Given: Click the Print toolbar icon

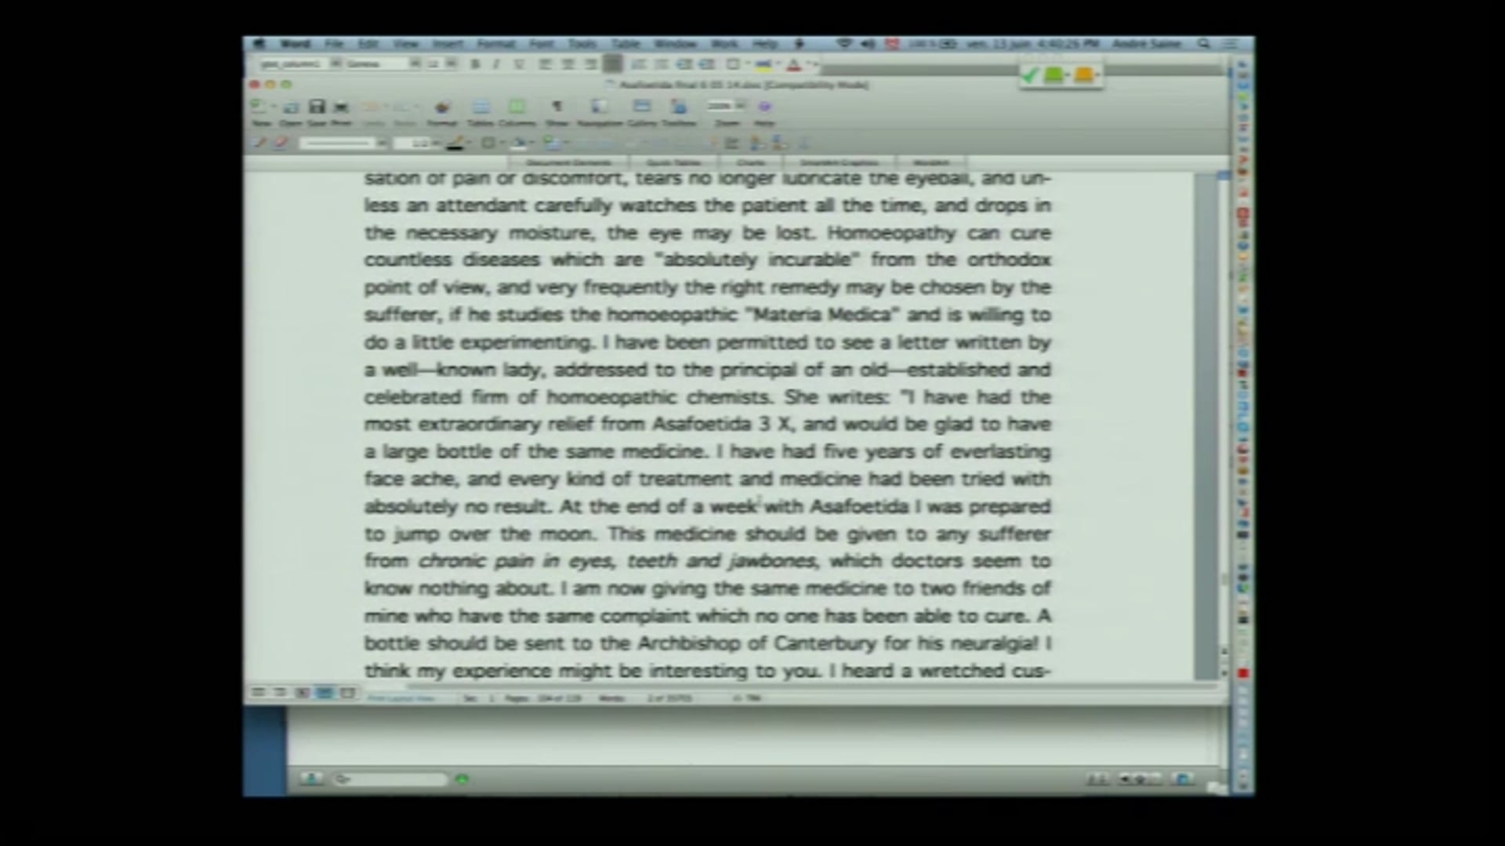Looking at the screenshot, I should (341, 107).
